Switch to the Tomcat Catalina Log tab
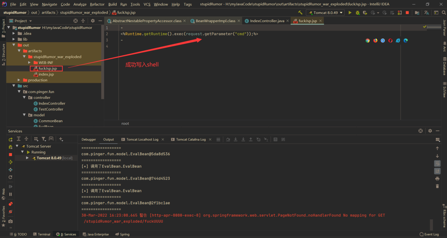Viewport: 447px width, 238px height. tap(191, 139)
